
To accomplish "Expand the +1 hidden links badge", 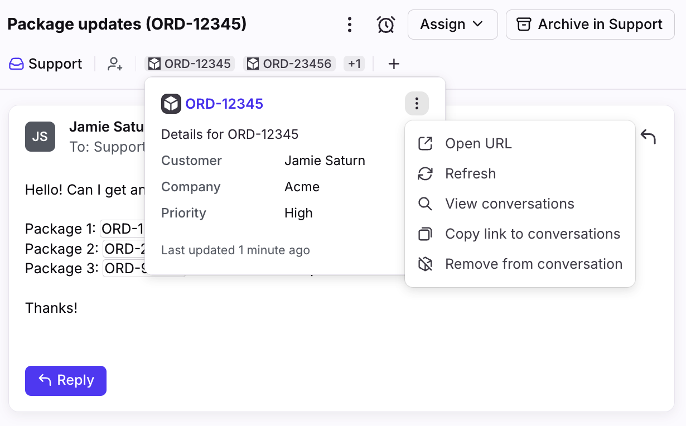I will [x=354, y=64].
